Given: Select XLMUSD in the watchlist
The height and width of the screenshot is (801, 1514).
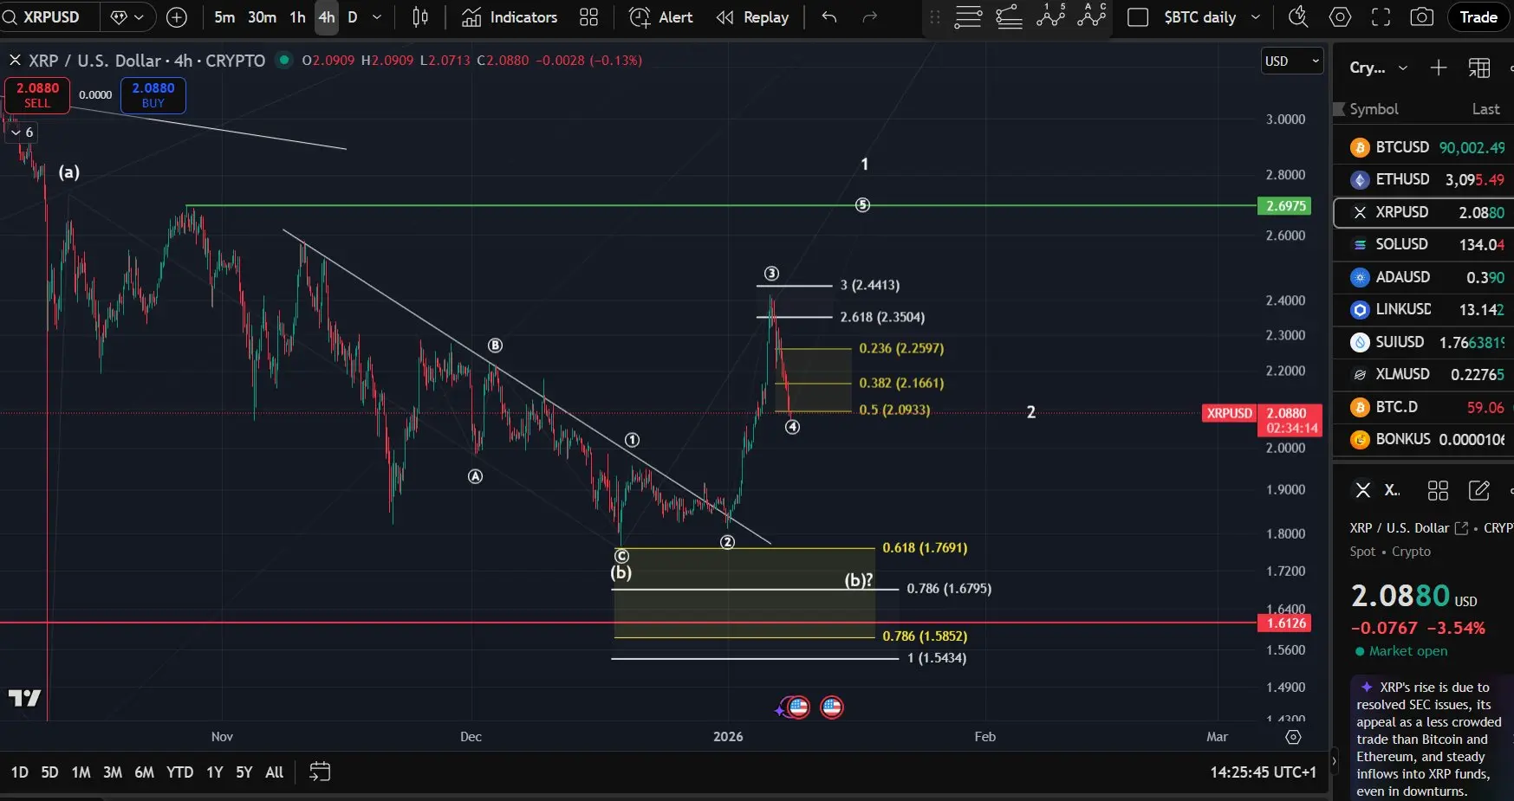Looking at the screenshot, I should click(x=1424, y=374).
